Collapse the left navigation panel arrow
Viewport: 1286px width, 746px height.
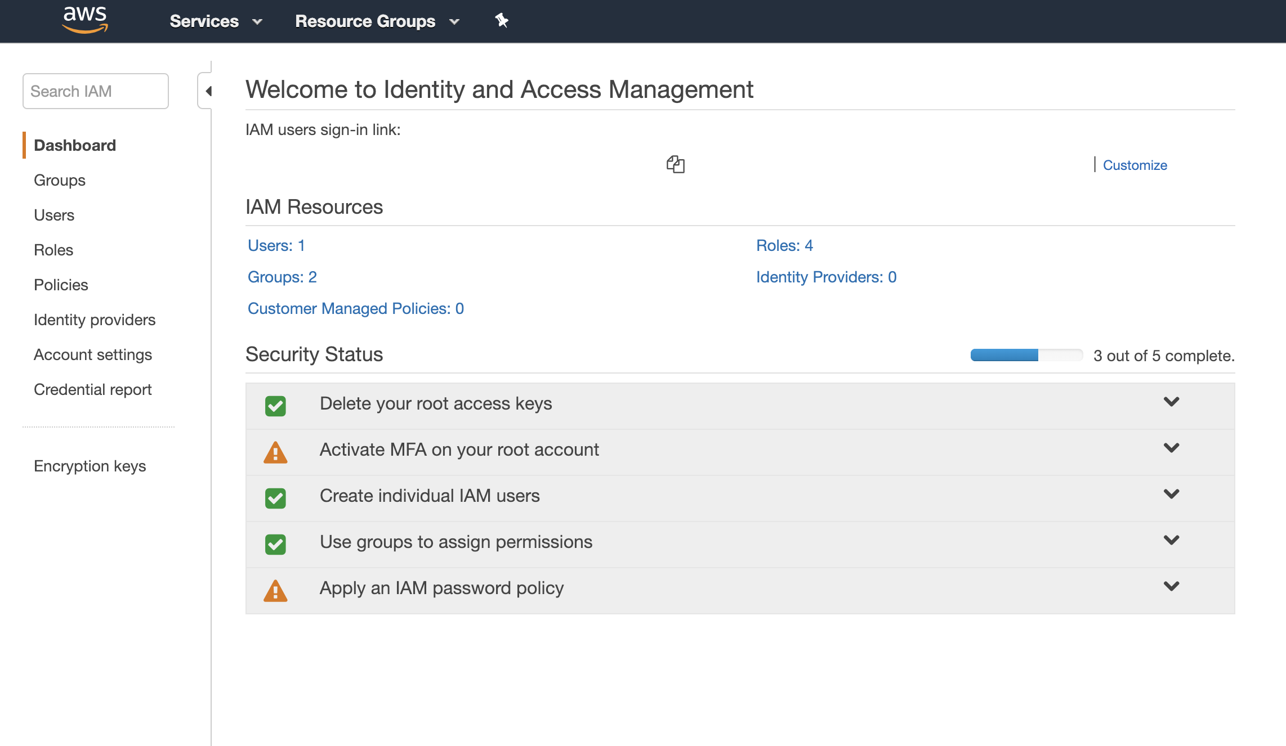pos(208,91)
